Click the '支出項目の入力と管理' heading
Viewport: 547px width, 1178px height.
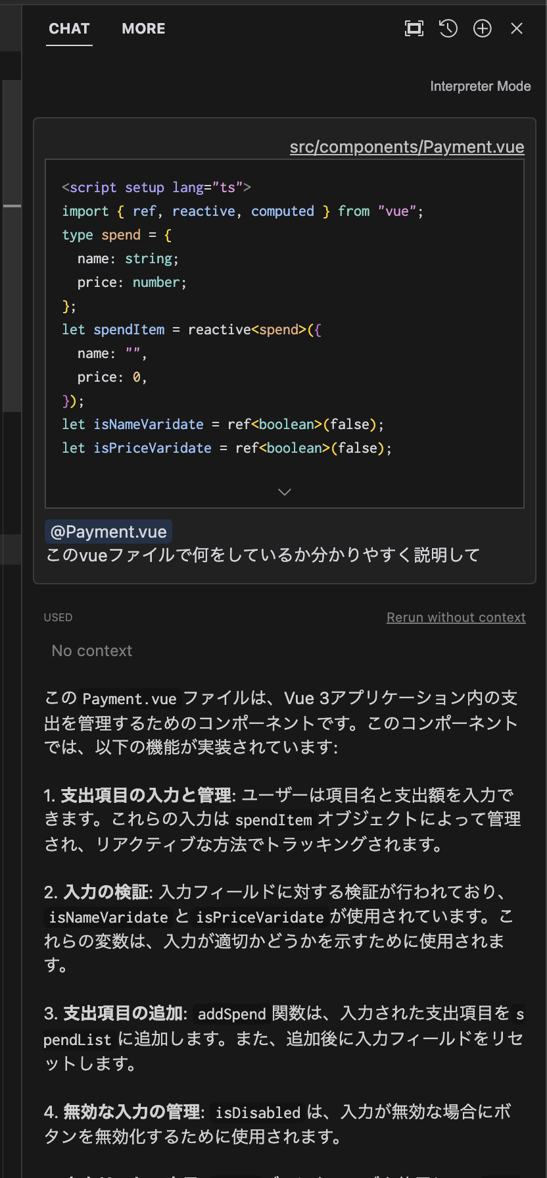click(x=146, y=795)
